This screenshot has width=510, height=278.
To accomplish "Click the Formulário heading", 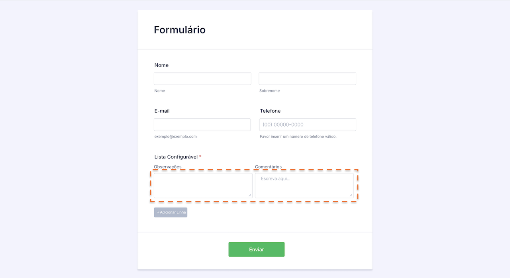I will coord(180,30).
